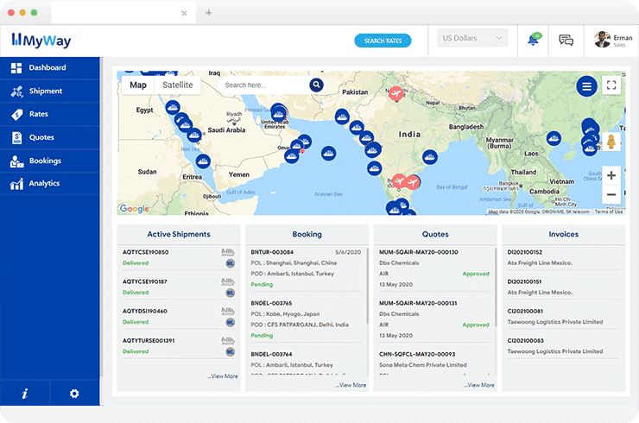639x423 pixels.
Task: Open the info icon at sidebar bottom
Action: (x=25, y=394)
